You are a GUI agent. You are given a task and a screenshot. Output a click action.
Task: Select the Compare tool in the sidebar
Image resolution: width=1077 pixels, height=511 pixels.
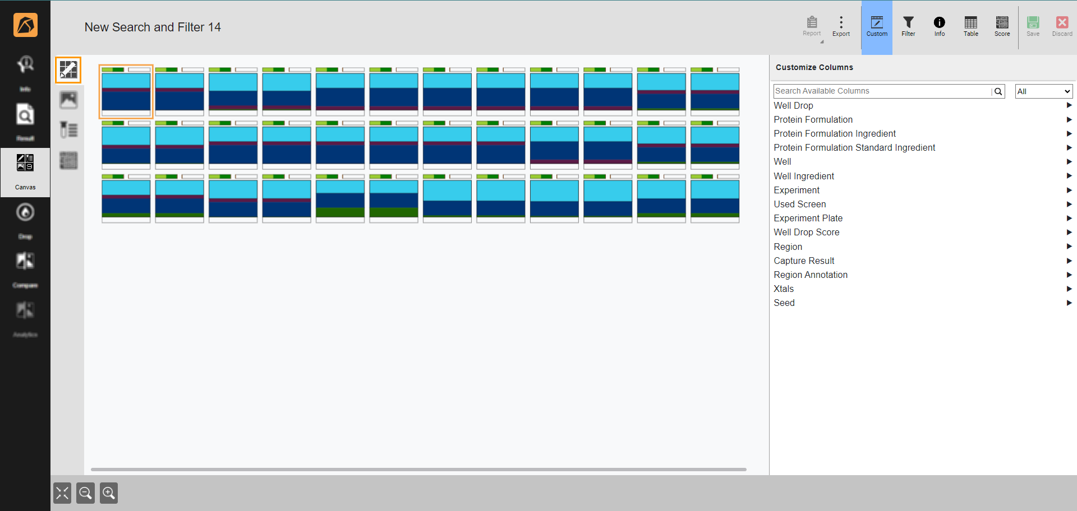25,267
